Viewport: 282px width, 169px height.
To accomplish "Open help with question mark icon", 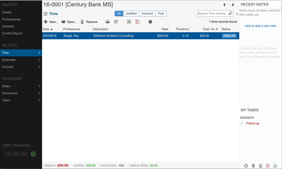I will (150, 22).
